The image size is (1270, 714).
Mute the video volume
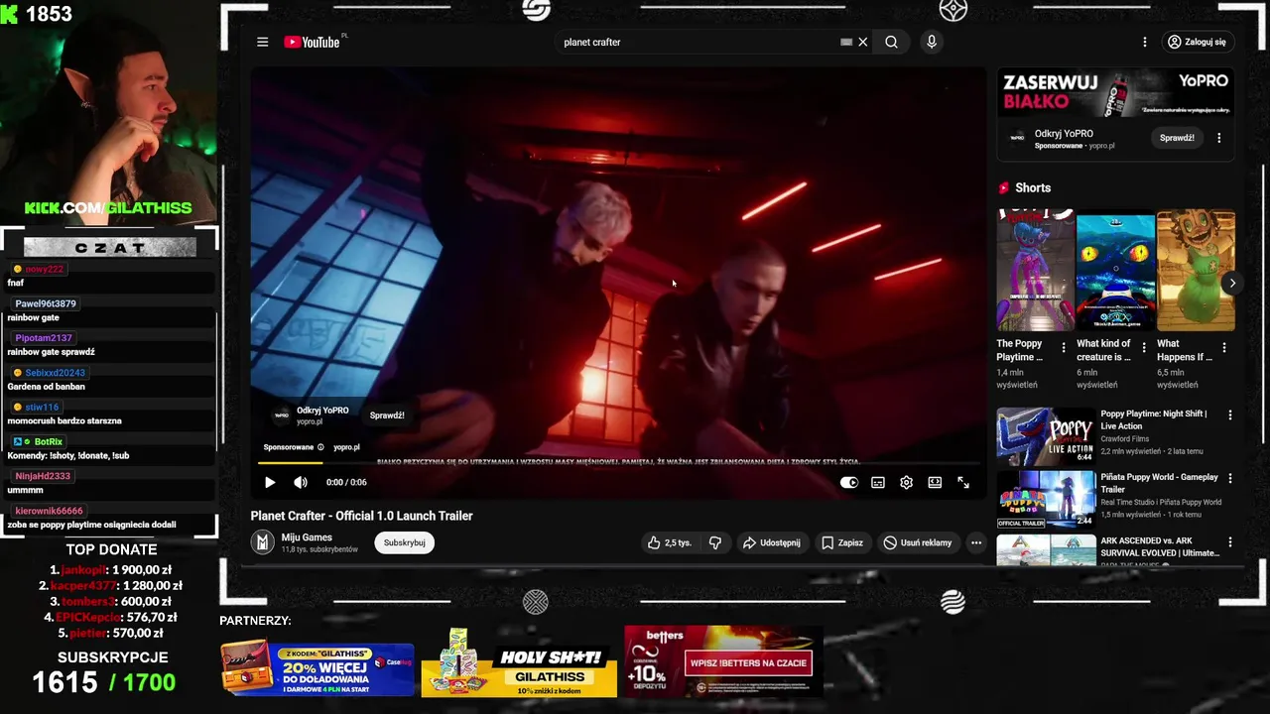pyautogui.click(x=301, y=482)
